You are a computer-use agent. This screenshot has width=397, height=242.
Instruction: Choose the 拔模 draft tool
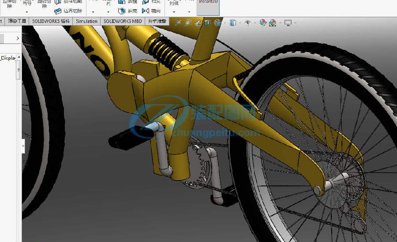tap(128, 2)
